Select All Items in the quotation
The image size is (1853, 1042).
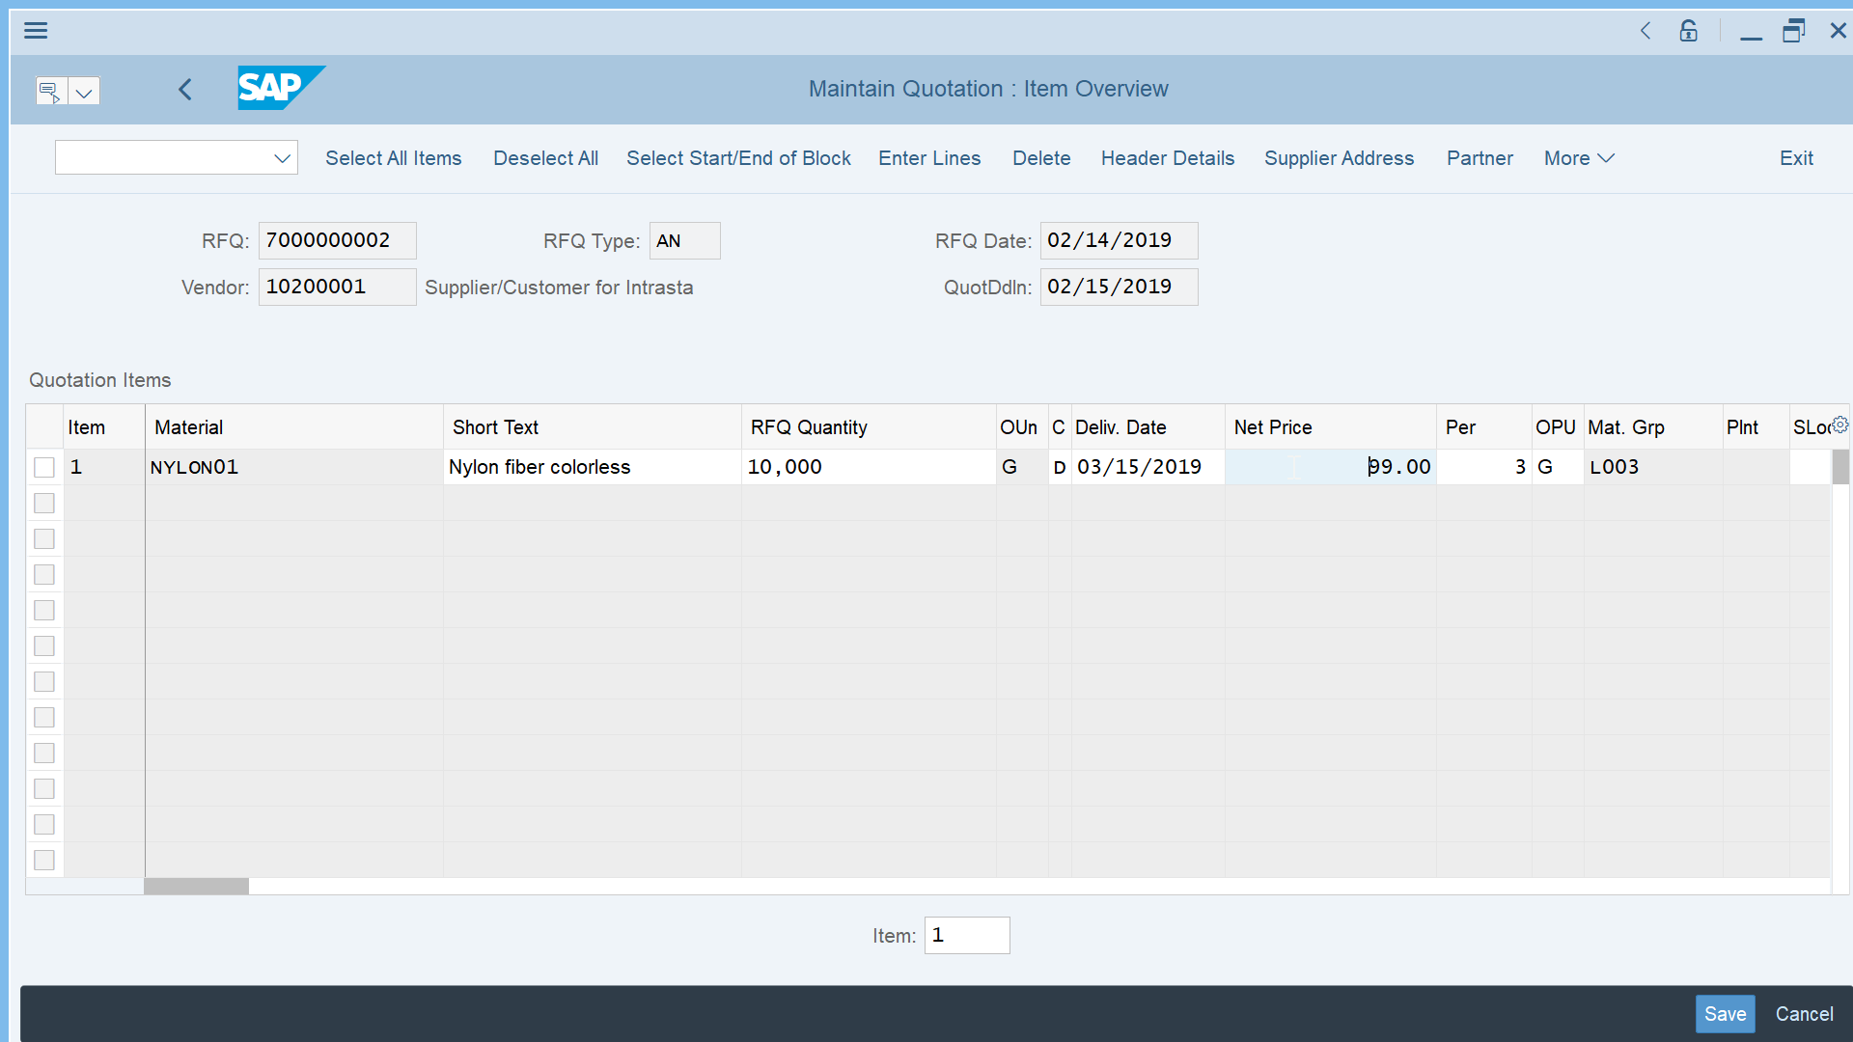click(394, 158)
